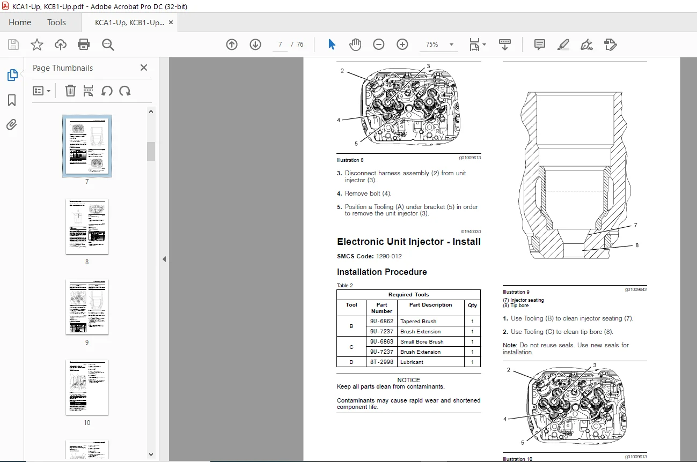Click the 'Required Tools' table header
Image resolution: width=697 pixels, height=462 pixels.
click(409, 295)
